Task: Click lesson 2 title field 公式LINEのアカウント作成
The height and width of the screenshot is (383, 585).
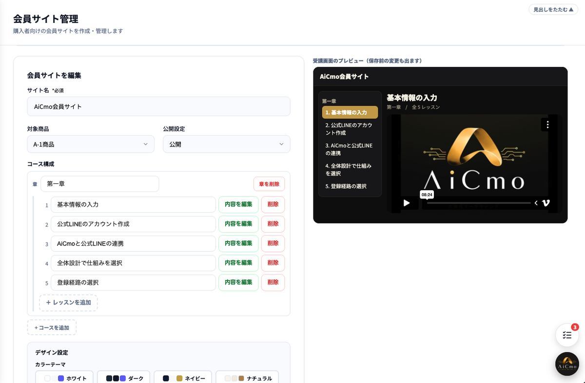Action: [133, 224]
